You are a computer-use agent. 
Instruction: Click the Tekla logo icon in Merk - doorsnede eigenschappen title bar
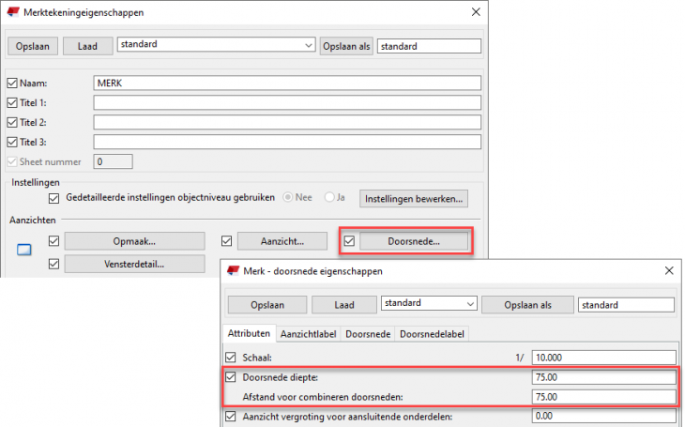point(233,270)
